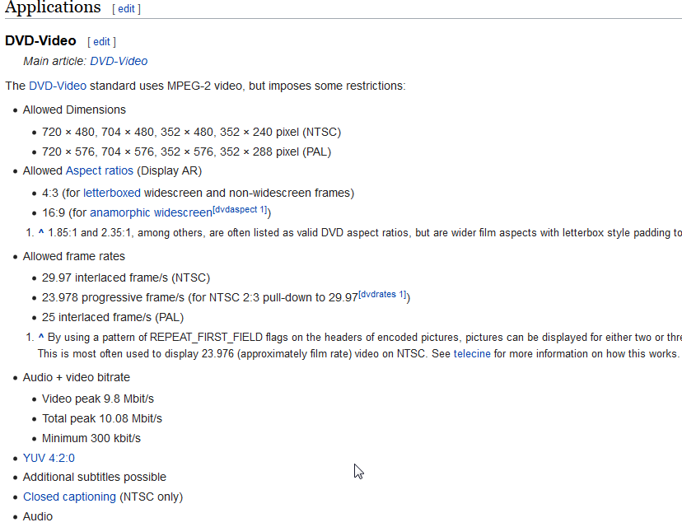Click the 'Allowed Dimensions' bullet text
This screenshot has height=527, width=682.
pos(74,110)
